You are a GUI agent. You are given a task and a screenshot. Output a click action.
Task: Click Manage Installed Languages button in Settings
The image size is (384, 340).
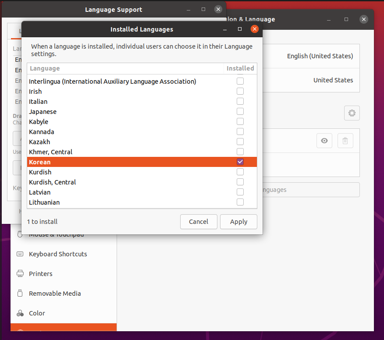click(x=311, y=190)
